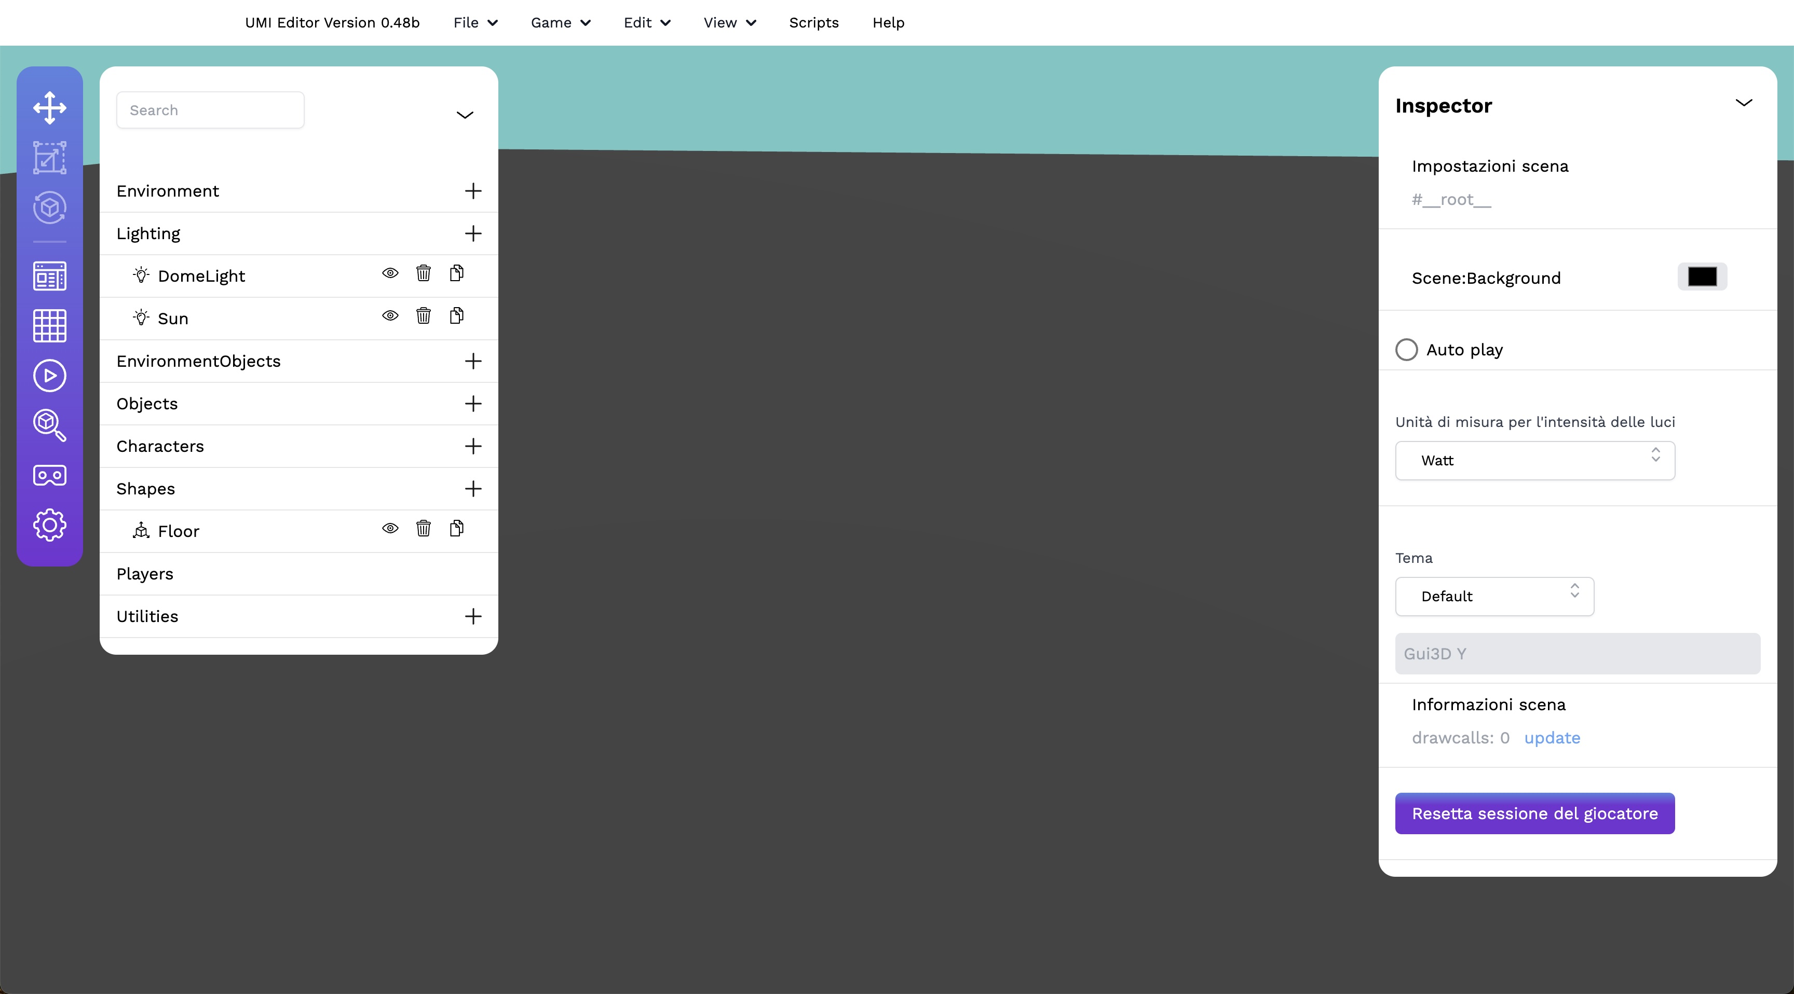Delete the DomeLight via its trash icon
The image size is (1794, 994).
[424, 273]
